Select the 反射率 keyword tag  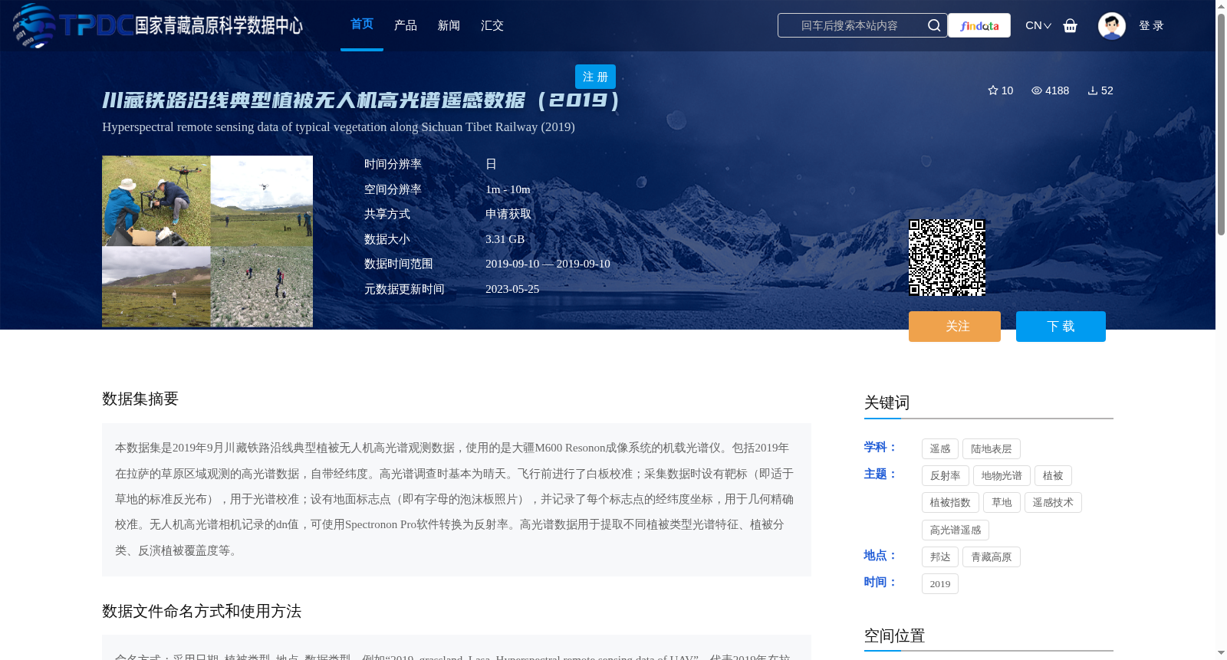pos(946,476)
